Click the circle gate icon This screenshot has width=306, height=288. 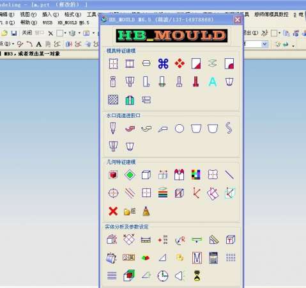point(180,129)
